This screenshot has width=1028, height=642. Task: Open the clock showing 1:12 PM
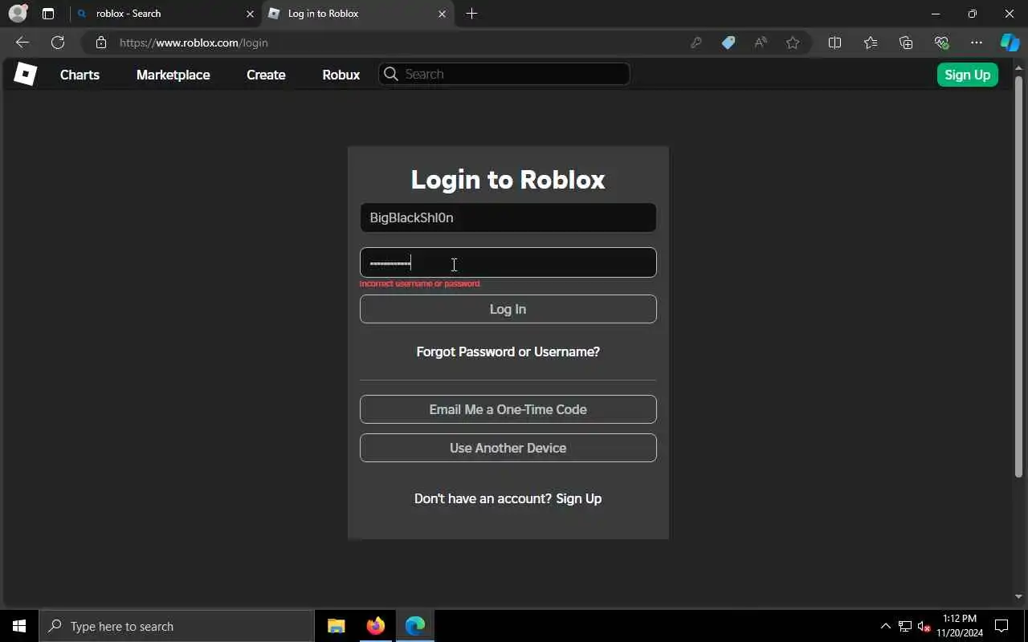[x=960, y=626]
